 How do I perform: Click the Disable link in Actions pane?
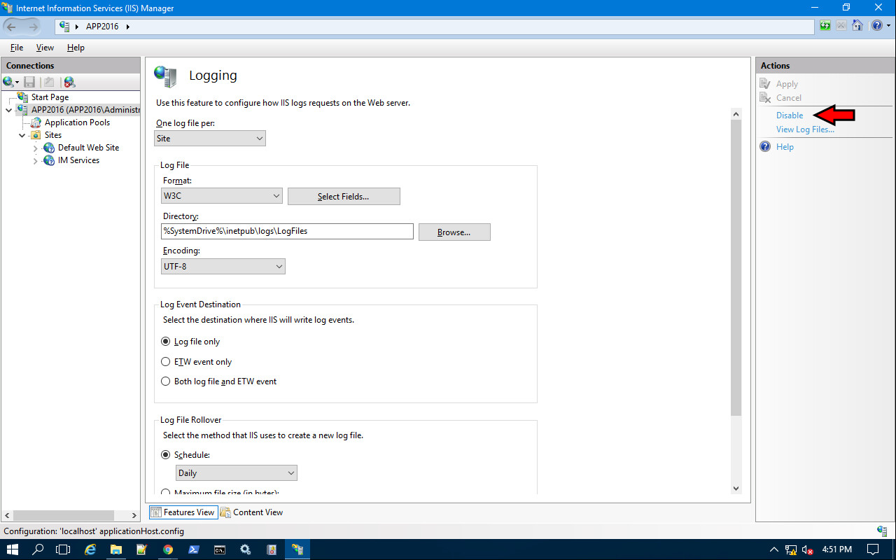coord(789,115)
